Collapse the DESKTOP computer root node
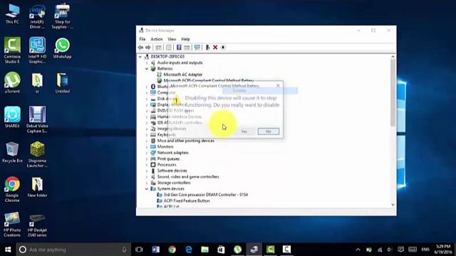Screen dimensions: 456x256 click(140, 57)
